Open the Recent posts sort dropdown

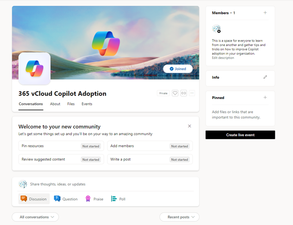pyautogui.click(x=180, y=217)
